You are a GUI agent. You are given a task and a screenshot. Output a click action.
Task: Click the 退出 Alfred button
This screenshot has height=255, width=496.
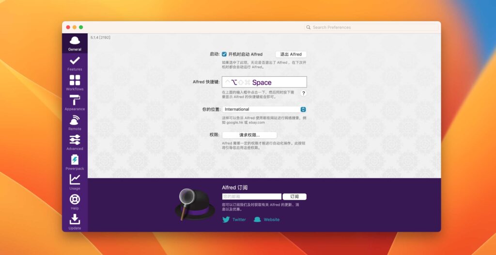291,54
